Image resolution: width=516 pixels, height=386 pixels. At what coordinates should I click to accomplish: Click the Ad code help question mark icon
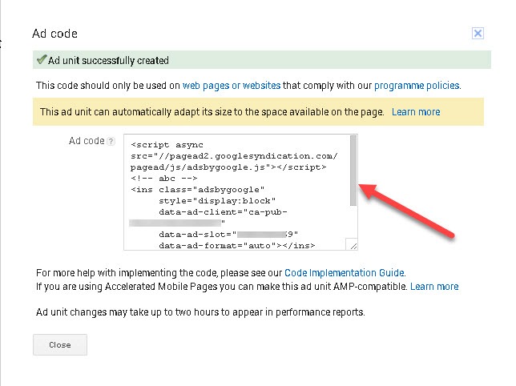click(111, 141)
